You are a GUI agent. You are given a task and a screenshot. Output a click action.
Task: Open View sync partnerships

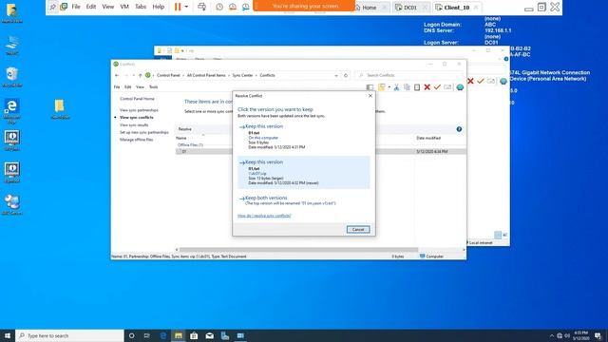tap(139, 110)
